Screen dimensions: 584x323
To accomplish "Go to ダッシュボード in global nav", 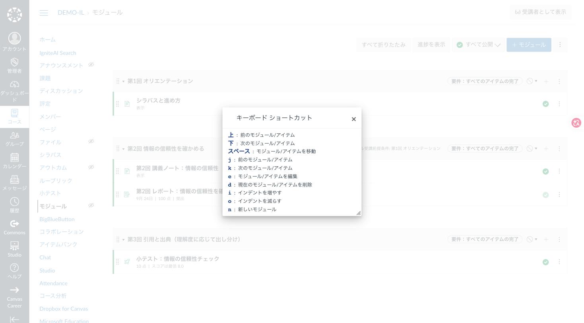I will pyautogui.click(x=14, y=91).
